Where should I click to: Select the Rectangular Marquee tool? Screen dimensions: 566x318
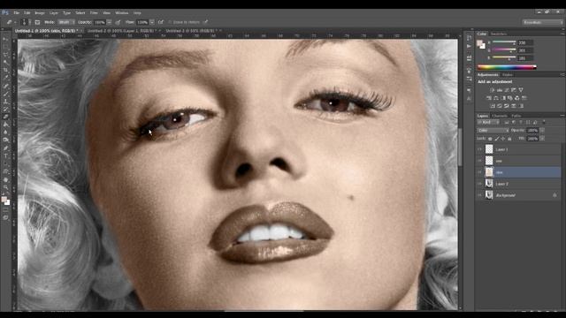pos(5,47)
